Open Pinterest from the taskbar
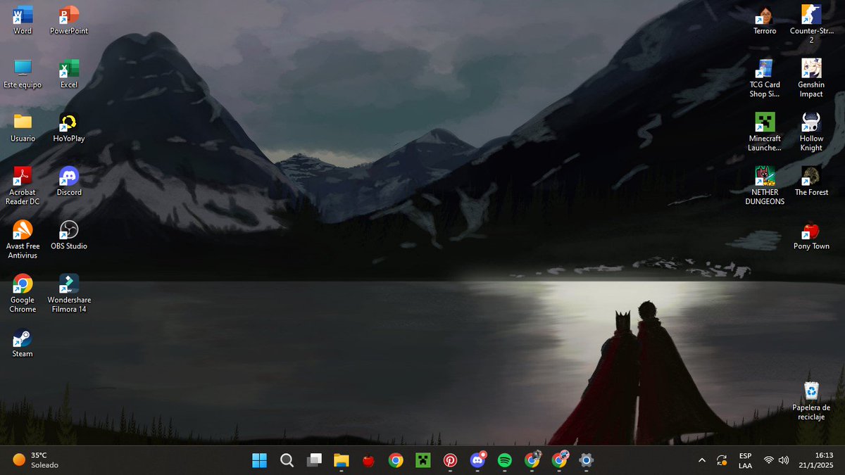The height and width of the screenshot is (475, 845). point(450,460)
